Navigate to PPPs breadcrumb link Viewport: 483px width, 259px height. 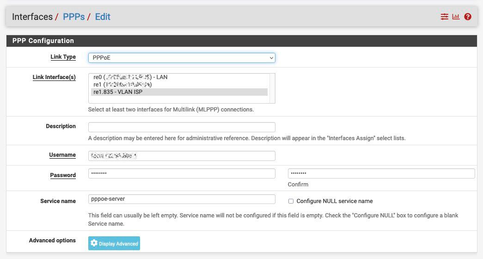point(74,17)
